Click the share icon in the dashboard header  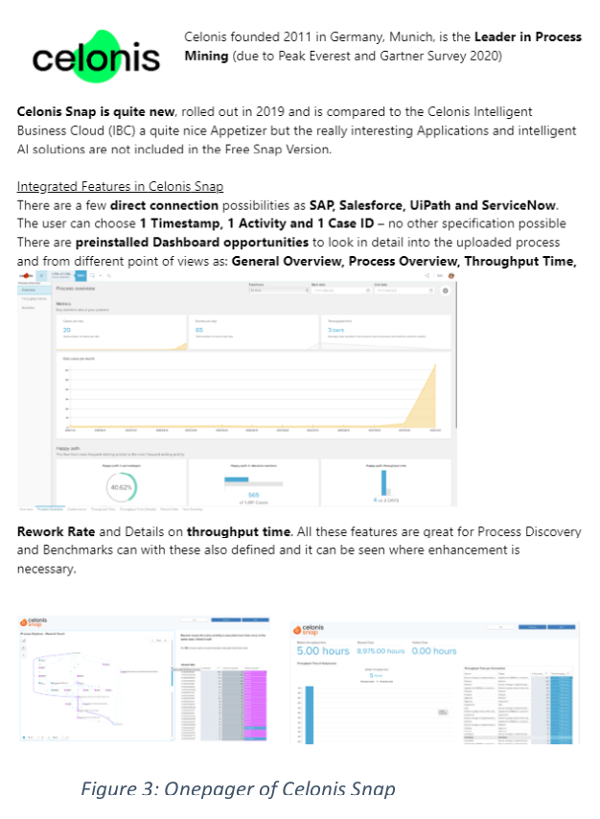pos(427,276)
